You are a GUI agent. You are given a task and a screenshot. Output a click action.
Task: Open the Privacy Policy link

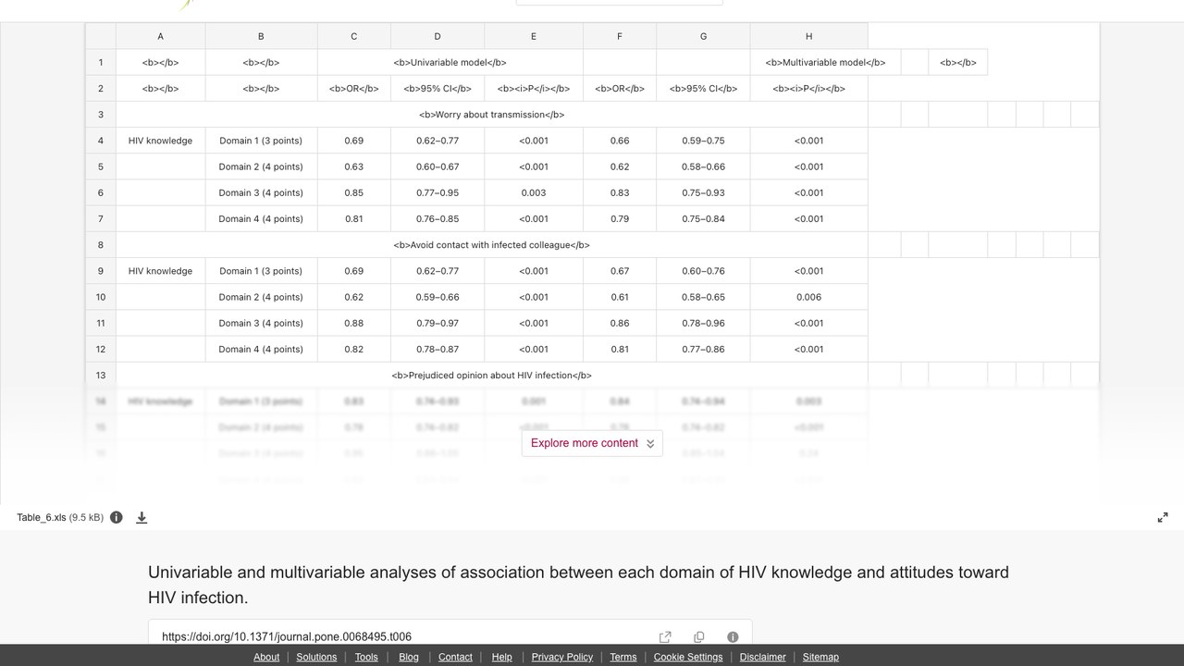pyautogui.click(x=562, y=657)
